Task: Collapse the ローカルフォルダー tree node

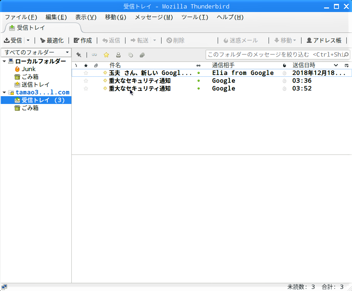Action: (x=4, y=61)
